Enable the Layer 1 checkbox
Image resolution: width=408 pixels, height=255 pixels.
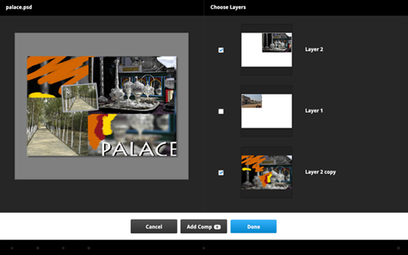(221, 112)
